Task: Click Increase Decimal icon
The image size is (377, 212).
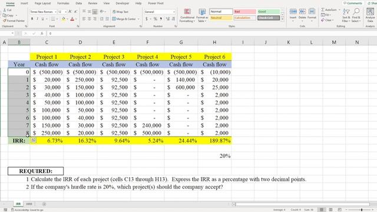Action: coord(167,19)
